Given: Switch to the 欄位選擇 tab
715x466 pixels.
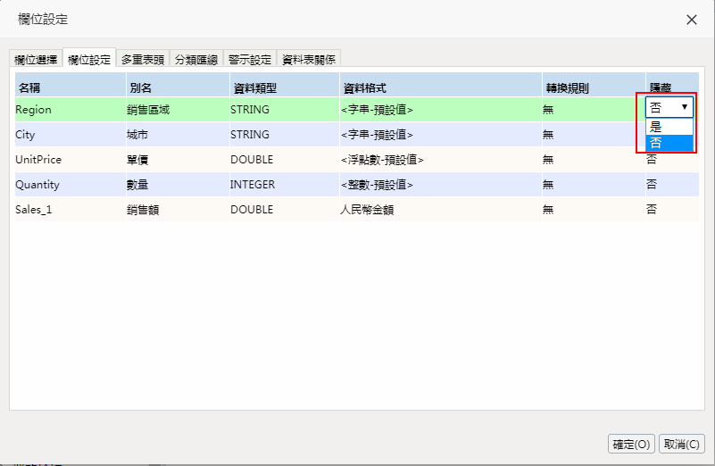Looking at the screenshot, I should pyautogui.click(x=36, y=60).
